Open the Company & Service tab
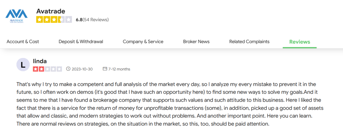The image size is (343, 131). (x=143, y=42)
